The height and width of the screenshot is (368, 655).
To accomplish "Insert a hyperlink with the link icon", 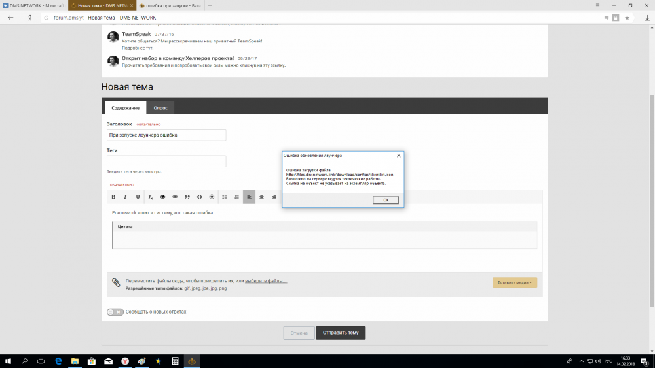I will [x=175, y=197].
